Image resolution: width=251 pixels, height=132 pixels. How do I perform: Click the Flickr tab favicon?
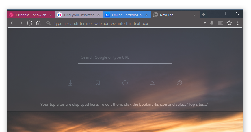click(60, 15)
